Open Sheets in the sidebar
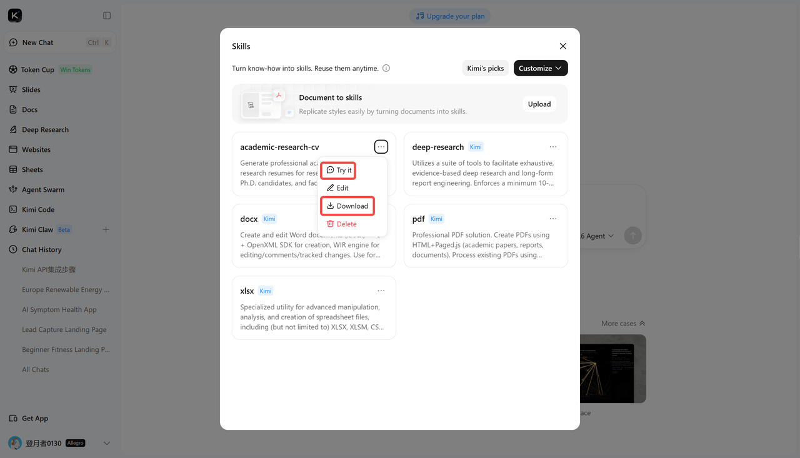The width and height of the screenshot is (800, 458). (32, 170)
